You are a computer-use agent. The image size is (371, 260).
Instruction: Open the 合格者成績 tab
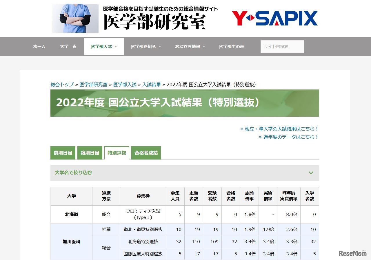(x=146, y=153)
